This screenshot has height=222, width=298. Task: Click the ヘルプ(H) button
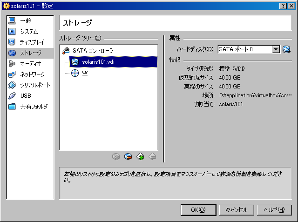[x=274, y=210]
